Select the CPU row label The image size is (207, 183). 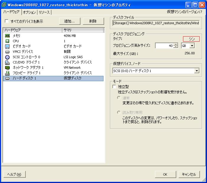(16, 41)
